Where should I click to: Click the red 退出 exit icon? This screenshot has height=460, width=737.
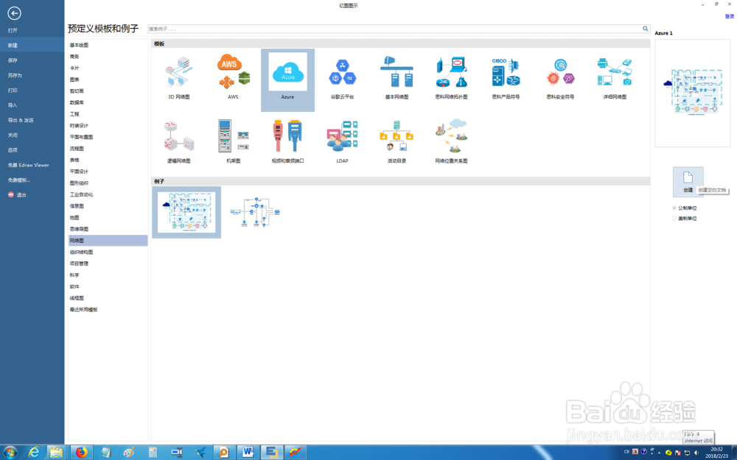point(11,195)
